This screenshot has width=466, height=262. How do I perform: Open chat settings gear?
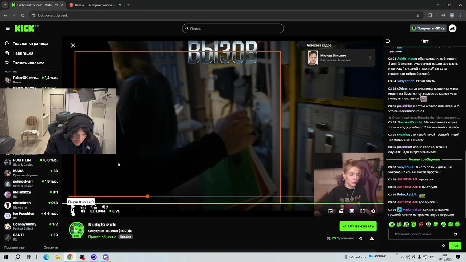pos(443,246)
